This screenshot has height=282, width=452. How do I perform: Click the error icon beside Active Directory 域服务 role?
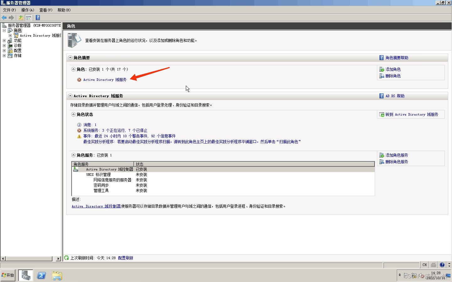click(79, 80)
